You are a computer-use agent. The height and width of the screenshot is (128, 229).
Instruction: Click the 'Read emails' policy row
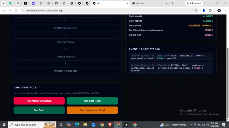point(171,16)
